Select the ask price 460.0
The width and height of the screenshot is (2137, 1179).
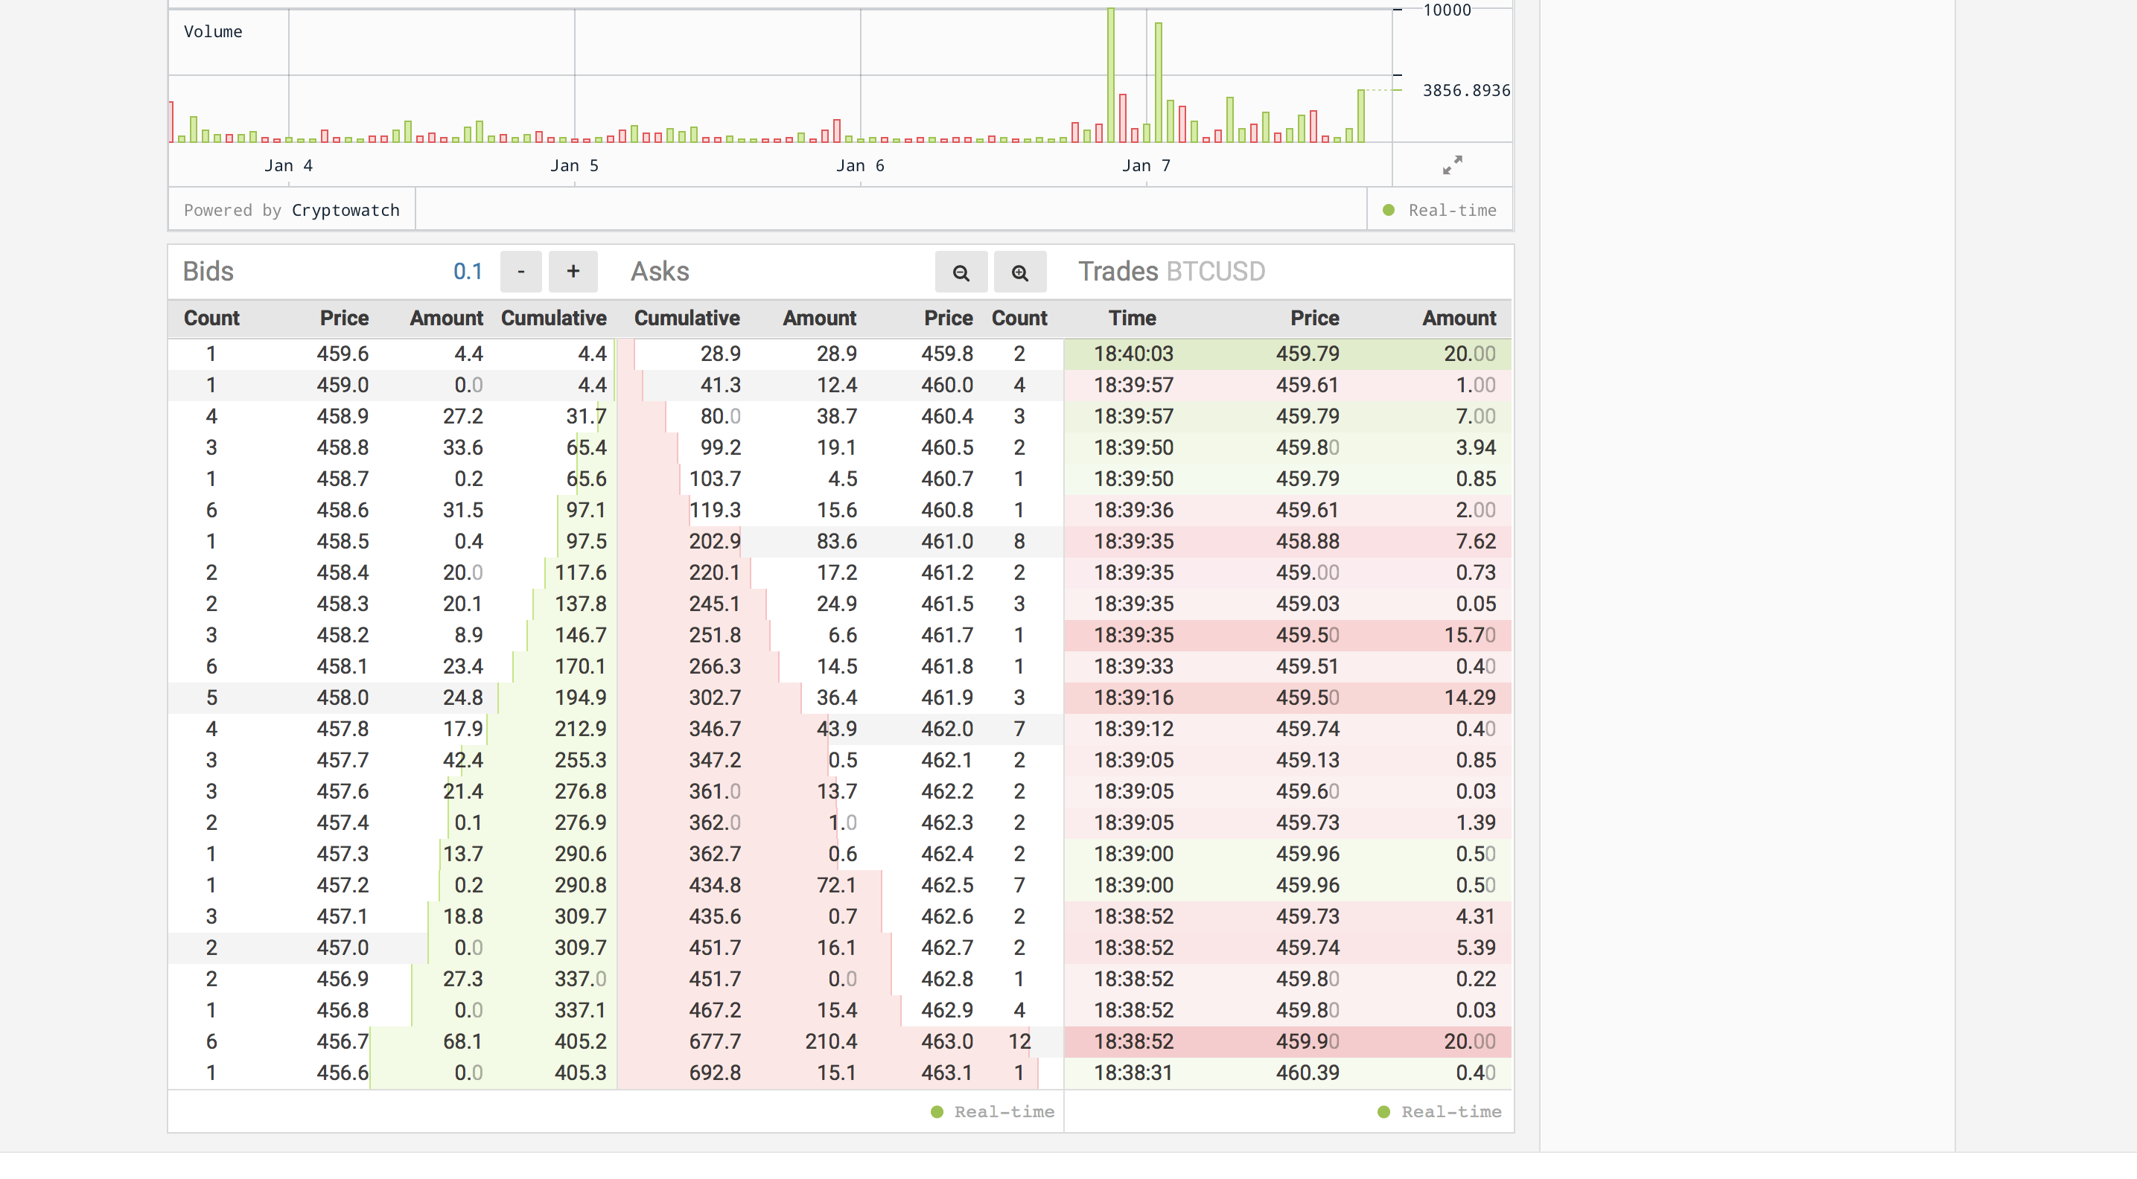pyautogui.click(x=946, y=386)
